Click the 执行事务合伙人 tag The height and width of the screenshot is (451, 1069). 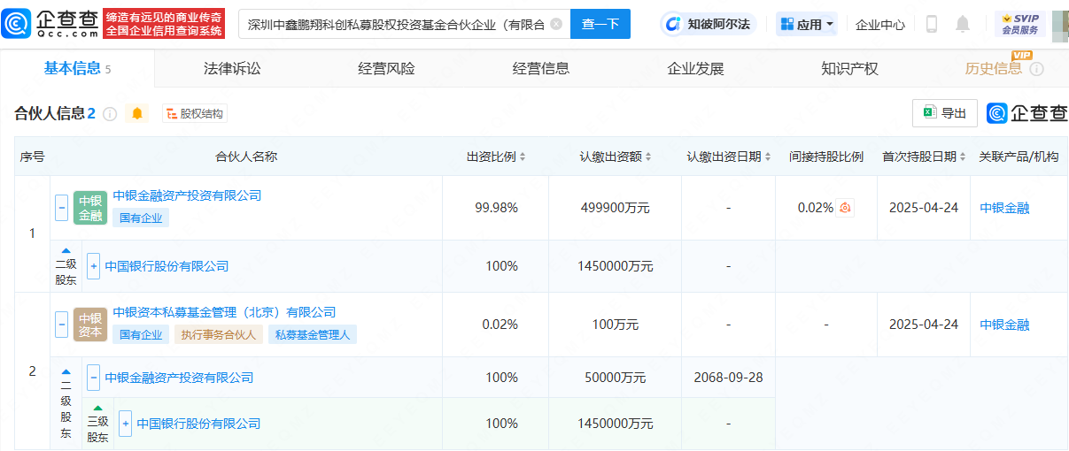coord(218,334)
